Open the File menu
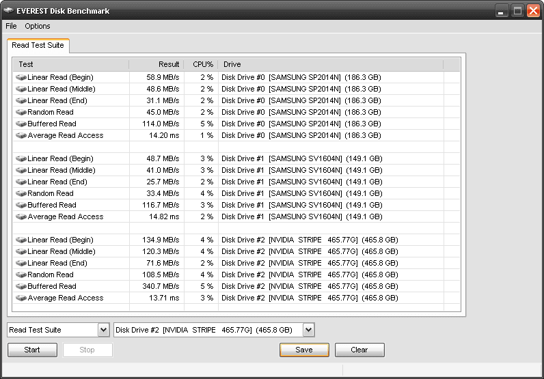 (x=11, y=26)
